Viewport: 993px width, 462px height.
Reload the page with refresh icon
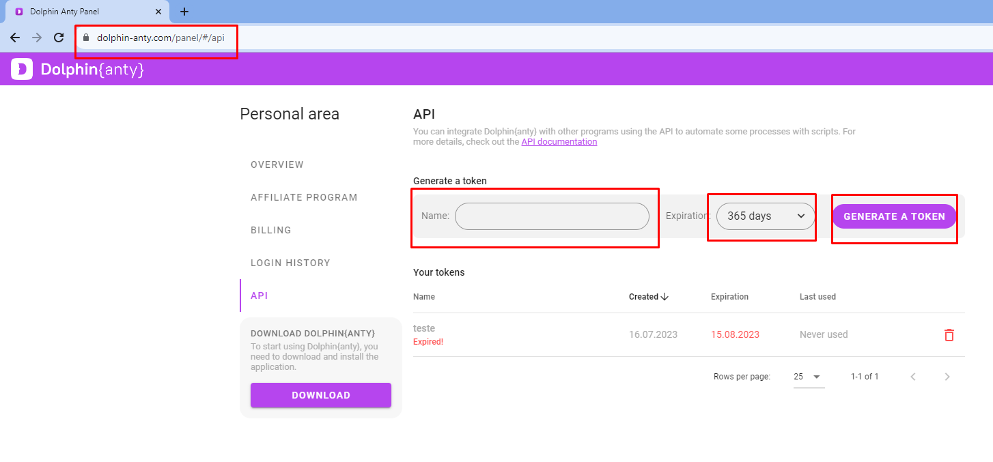click(x=59, y=38)
